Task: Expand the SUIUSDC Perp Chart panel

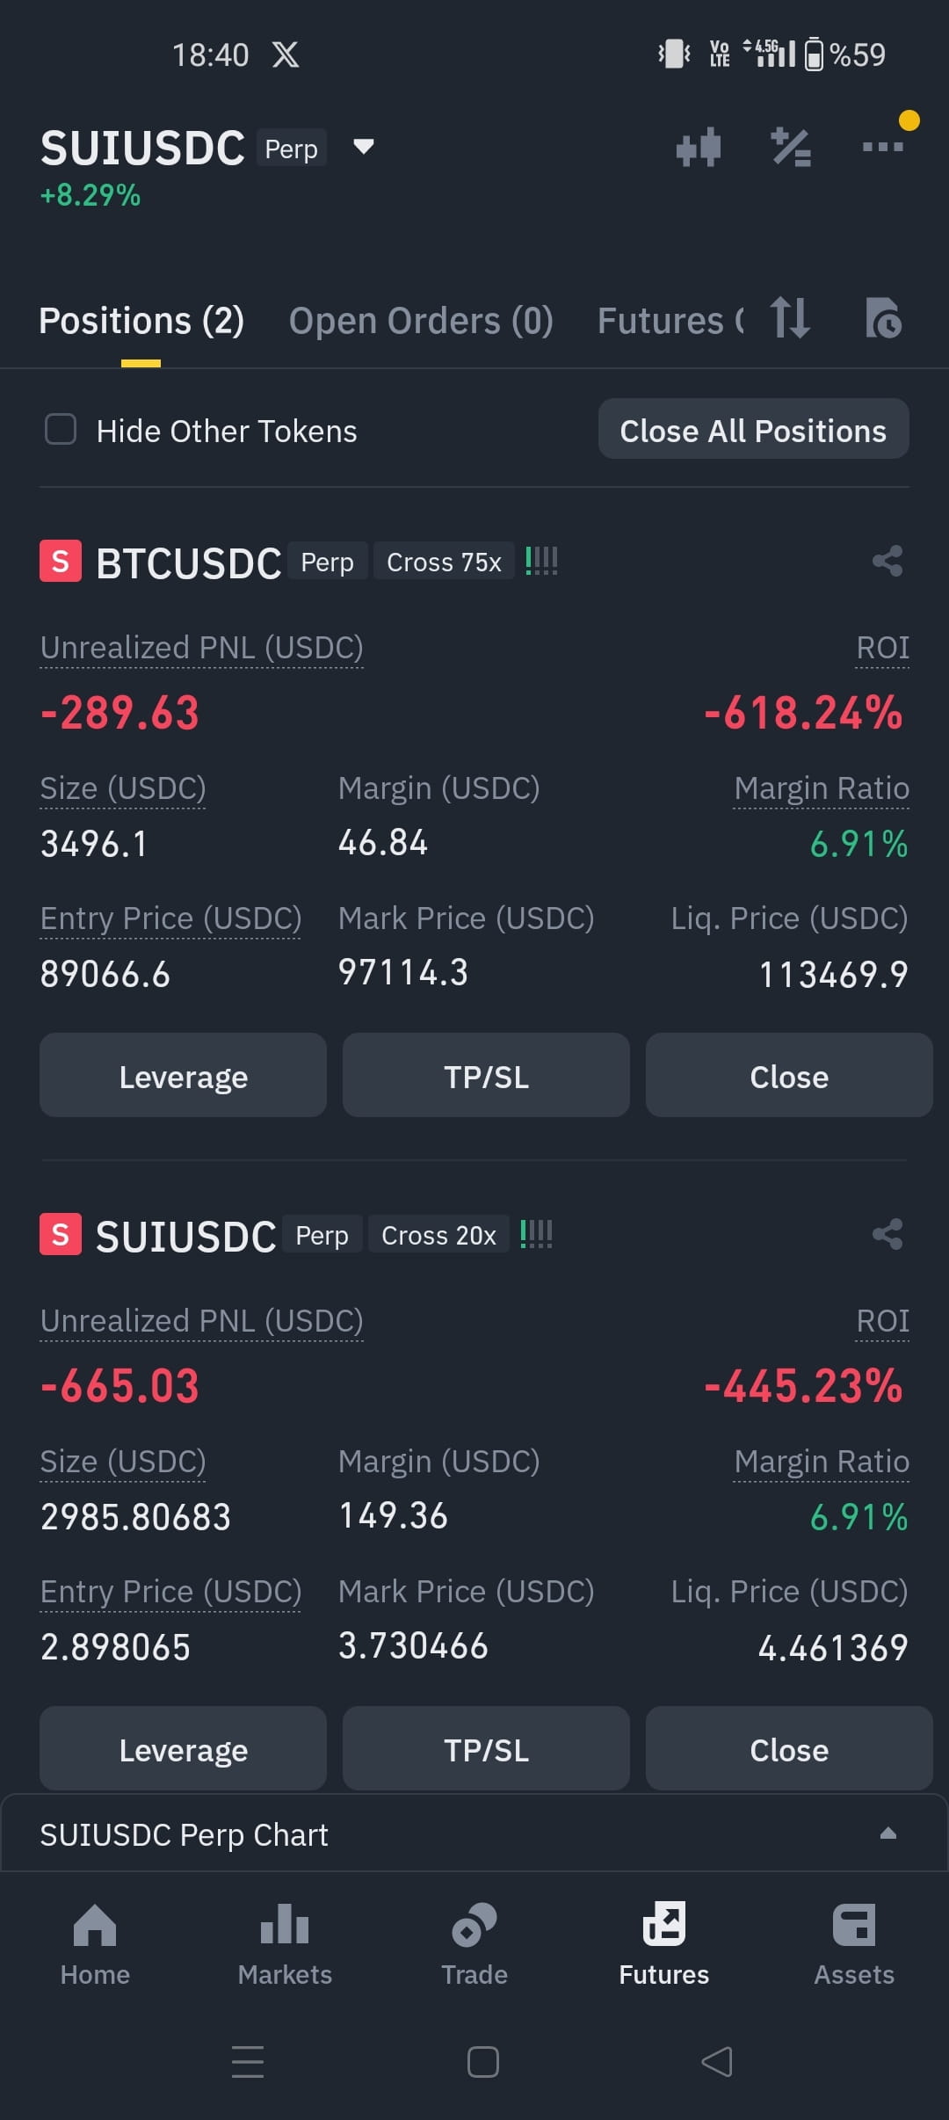Action: 474,1833
